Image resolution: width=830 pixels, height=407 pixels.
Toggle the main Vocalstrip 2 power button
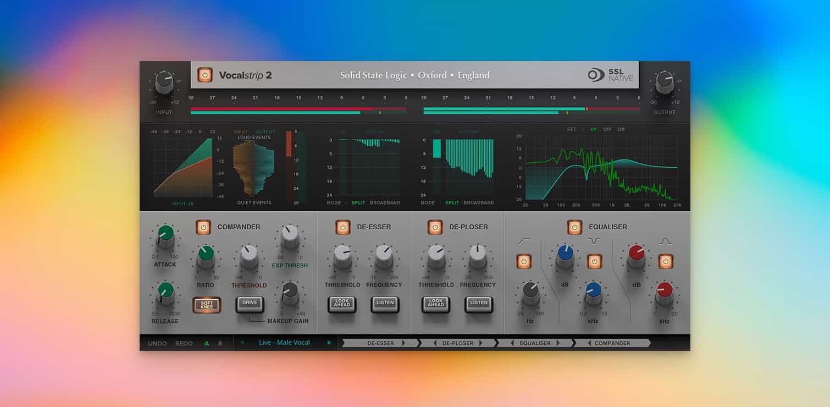[204, 75]
